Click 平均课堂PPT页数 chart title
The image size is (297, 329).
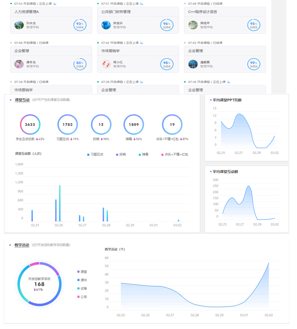tap(227, 100)
